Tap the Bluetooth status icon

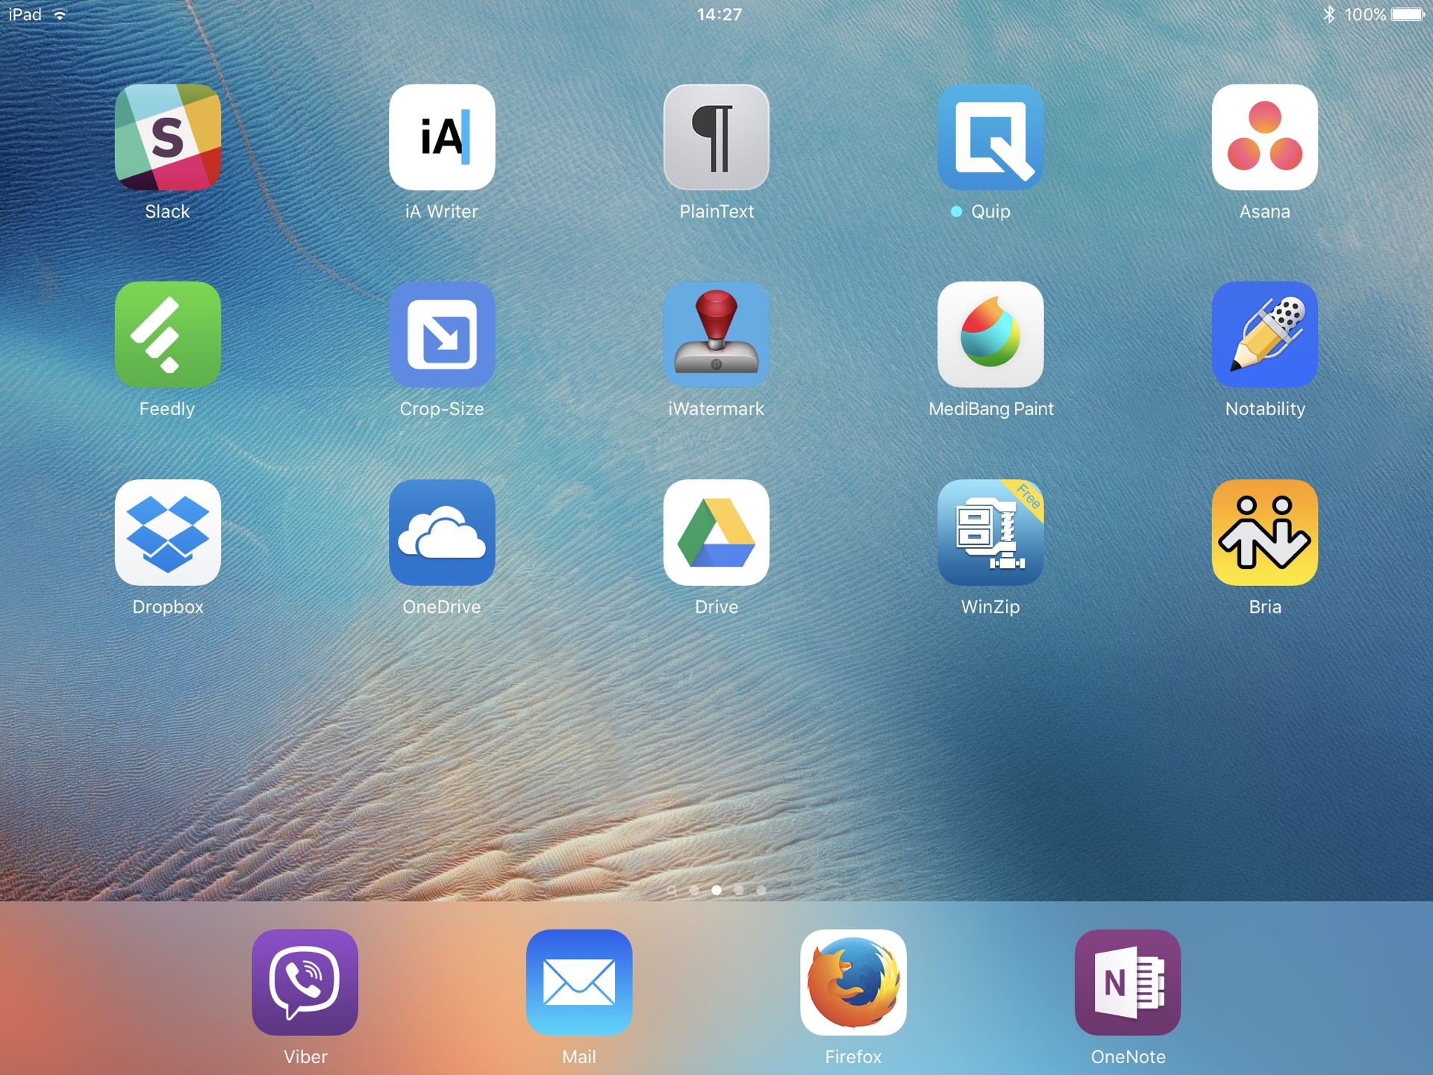1329,14
